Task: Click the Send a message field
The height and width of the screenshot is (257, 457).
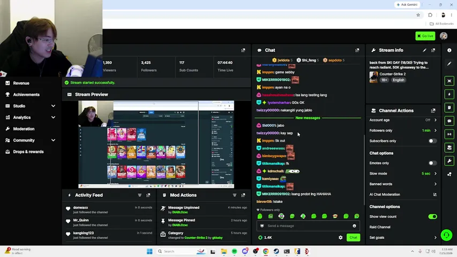Action: (308, 226)
